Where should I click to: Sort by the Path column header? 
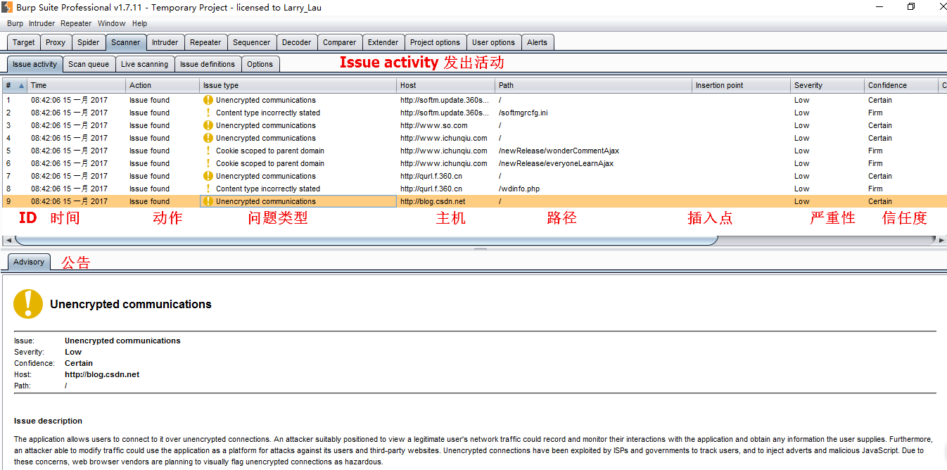[594, 85]
